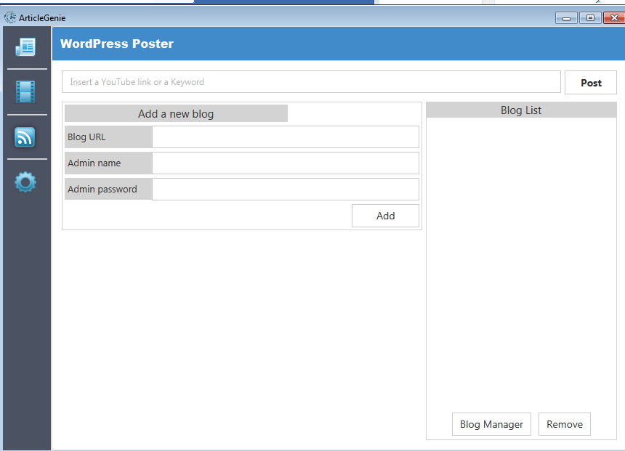This screenshot has width=625, height=451.
Task: Open the Blog Manager
Action: (491, 424)
